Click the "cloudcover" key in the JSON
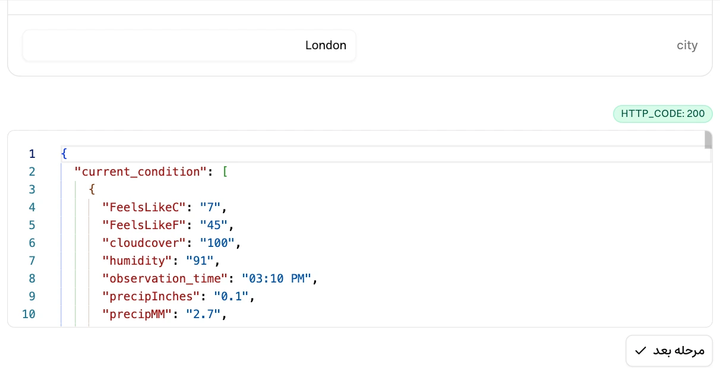720x368 pixels. click(x=144, y=243)
